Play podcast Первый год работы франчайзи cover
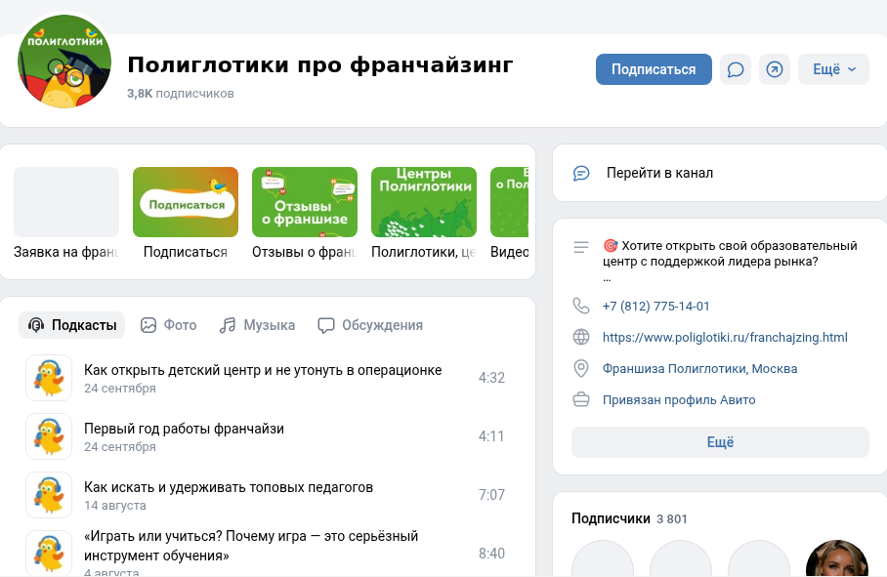 click(x=49, y=436)
